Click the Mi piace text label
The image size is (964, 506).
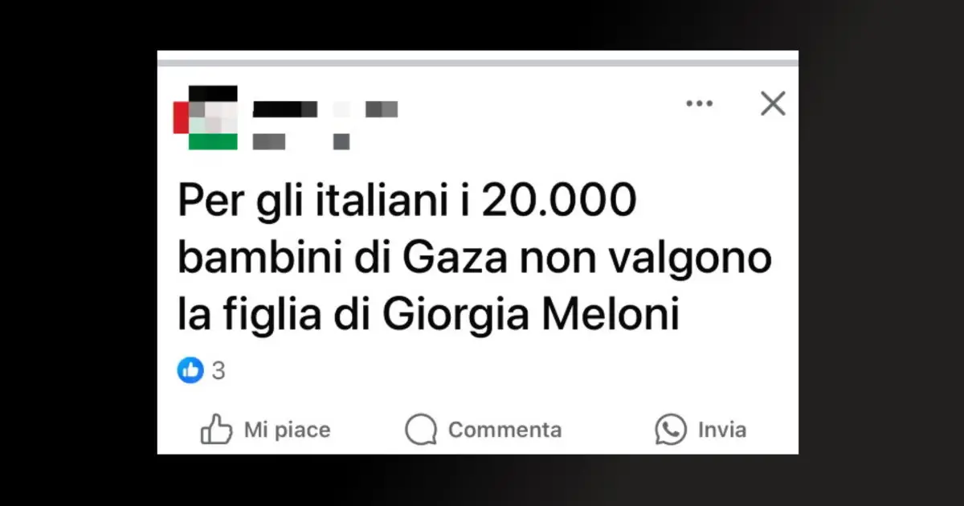coord(287,430)
